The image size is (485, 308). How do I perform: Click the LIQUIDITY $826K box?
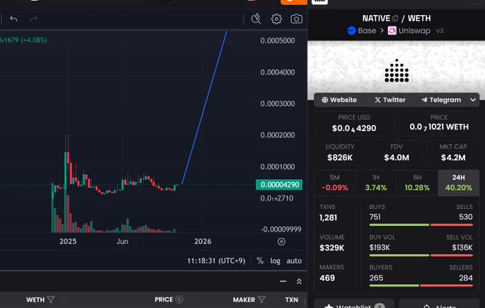pyautogui.click(x=339, y=152)
